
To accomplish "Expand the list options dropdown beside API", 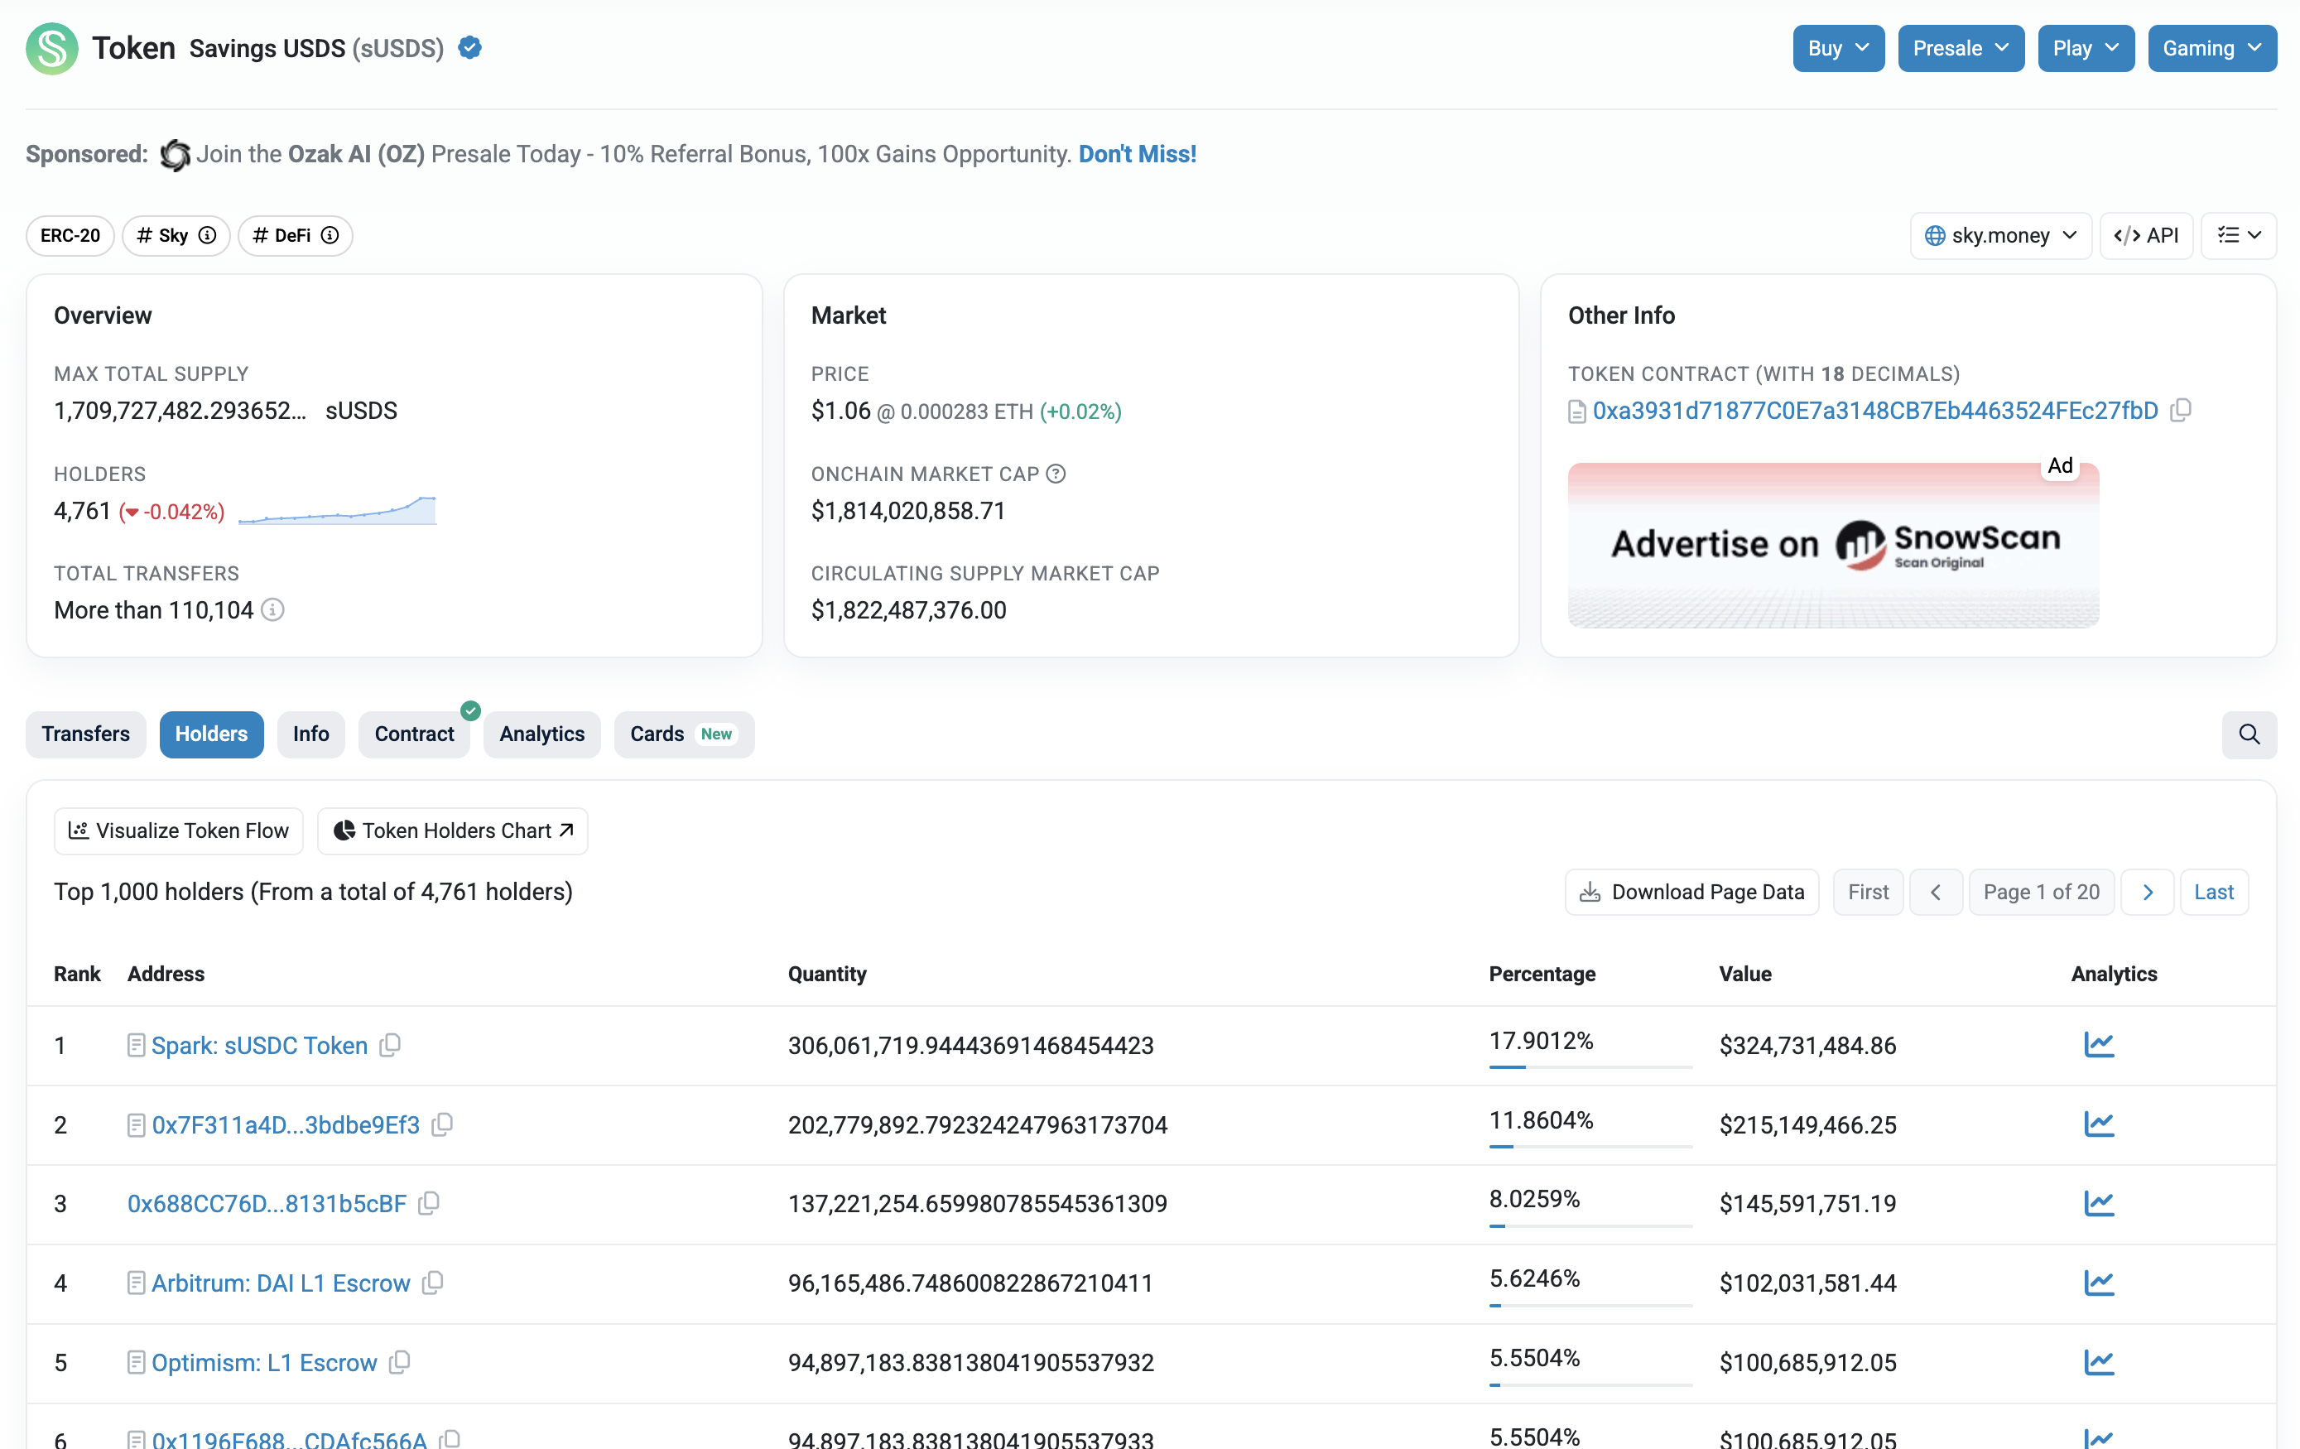I will point(2238,235).
